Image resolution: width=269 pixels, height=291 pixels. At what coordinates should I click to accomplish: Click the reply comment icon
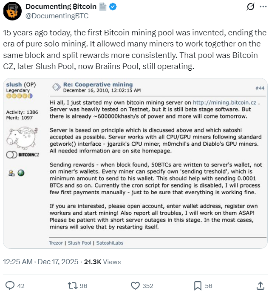(10, 285)
